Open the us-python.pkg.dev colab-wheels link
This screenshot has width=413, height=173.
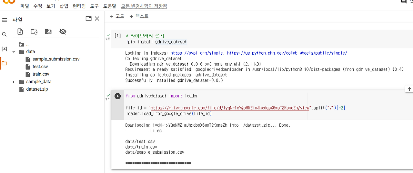287,53
